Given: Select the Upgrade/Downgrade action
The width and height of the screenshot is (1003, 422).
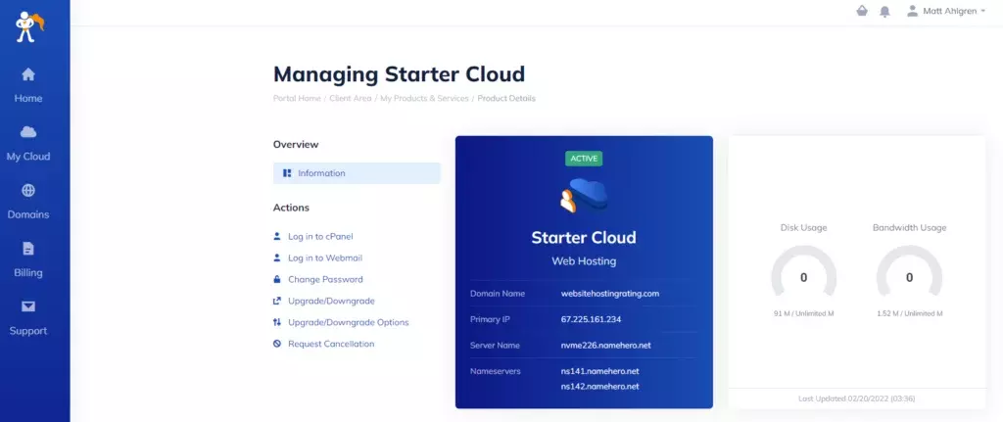Looking at the screenshot, I should (331, 301).
